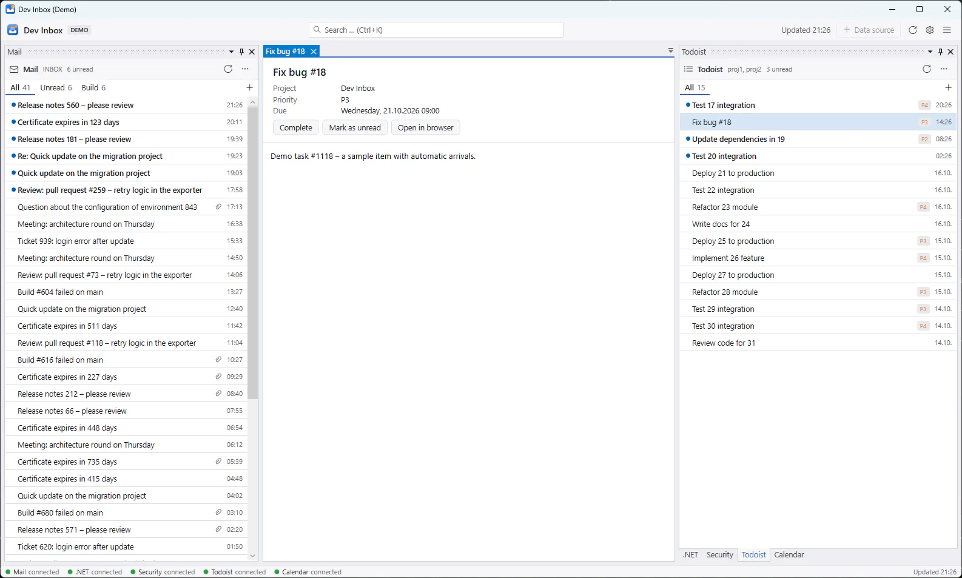This screenshot has width=962, height=578.
Task: Add a Data source
Action: click(x=869, y=30)
